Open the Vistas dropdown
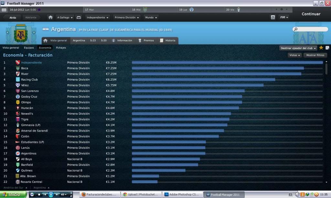The image size is (331, 198). [x=294, y=55]
